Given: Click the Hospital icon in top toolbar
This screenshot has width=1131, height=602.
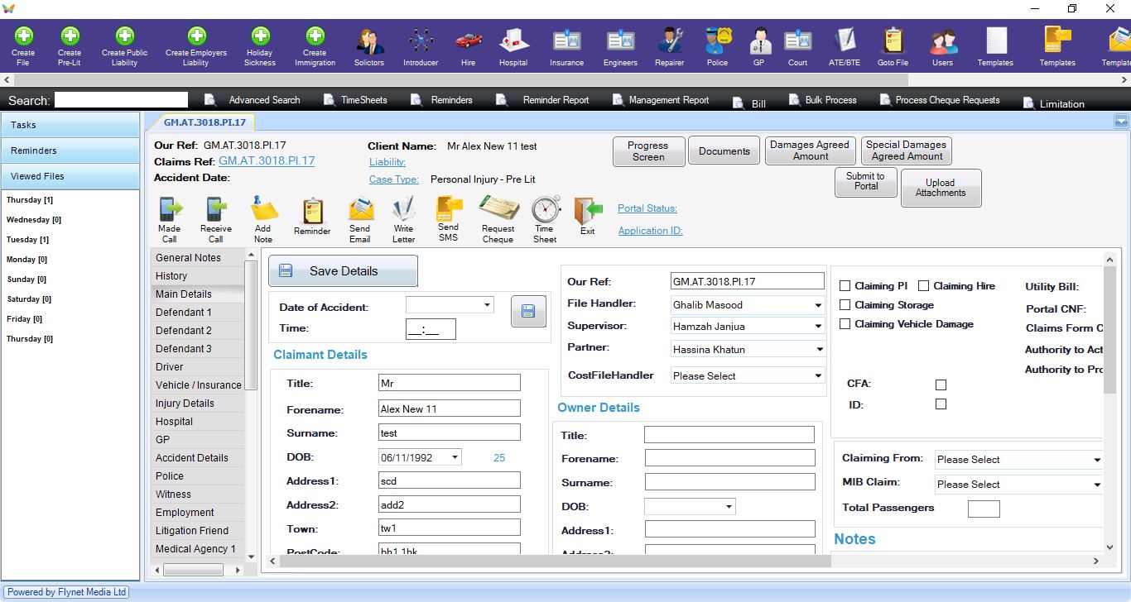Looking at the screenshot, I should point(513,40).
